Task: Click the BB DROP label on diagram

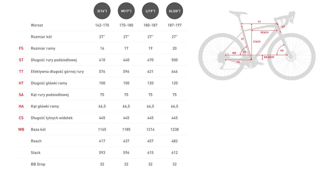Action: pos(269,57)
